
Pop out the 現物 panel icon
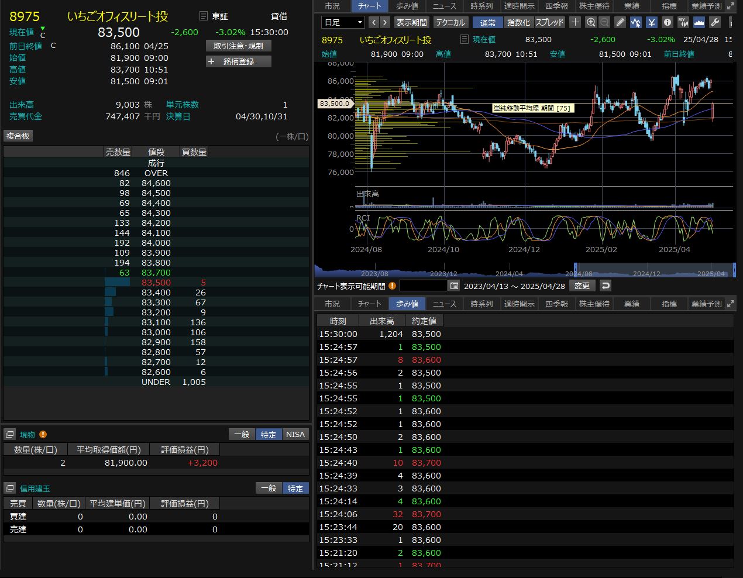[9, 434]
